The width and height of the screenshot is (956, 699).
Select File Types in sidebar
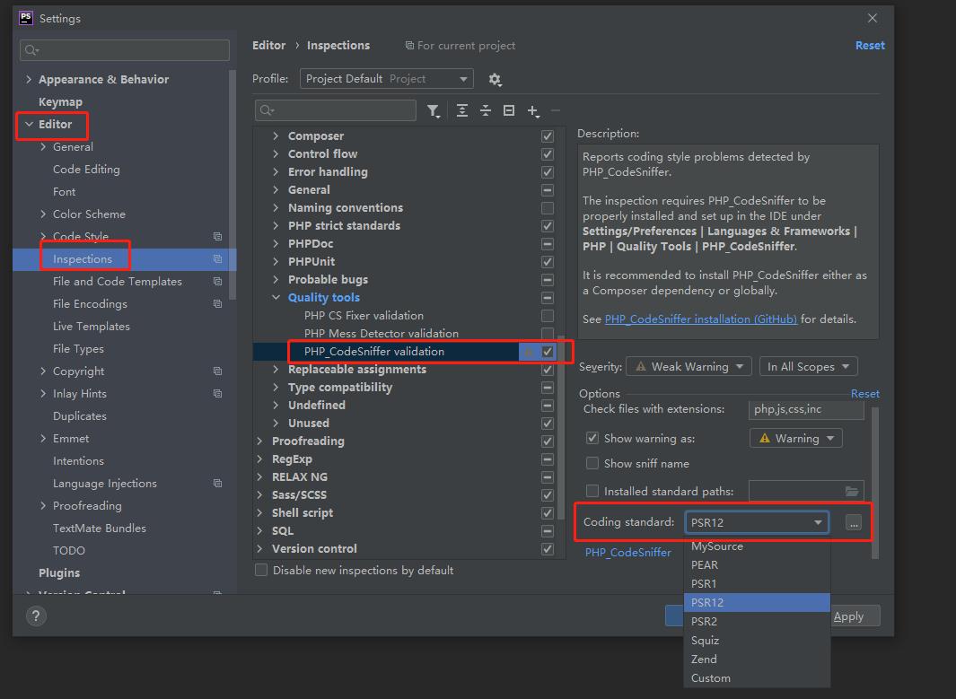tap(78, 348)
